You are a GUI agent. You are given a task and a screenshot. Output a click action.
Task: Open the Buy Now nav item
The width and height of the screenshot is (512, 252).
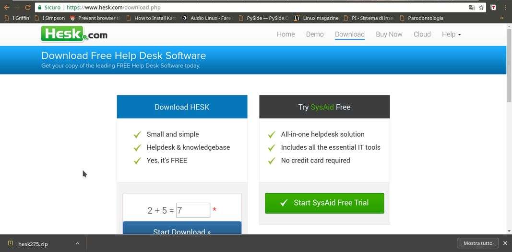[x=389, y=34]
